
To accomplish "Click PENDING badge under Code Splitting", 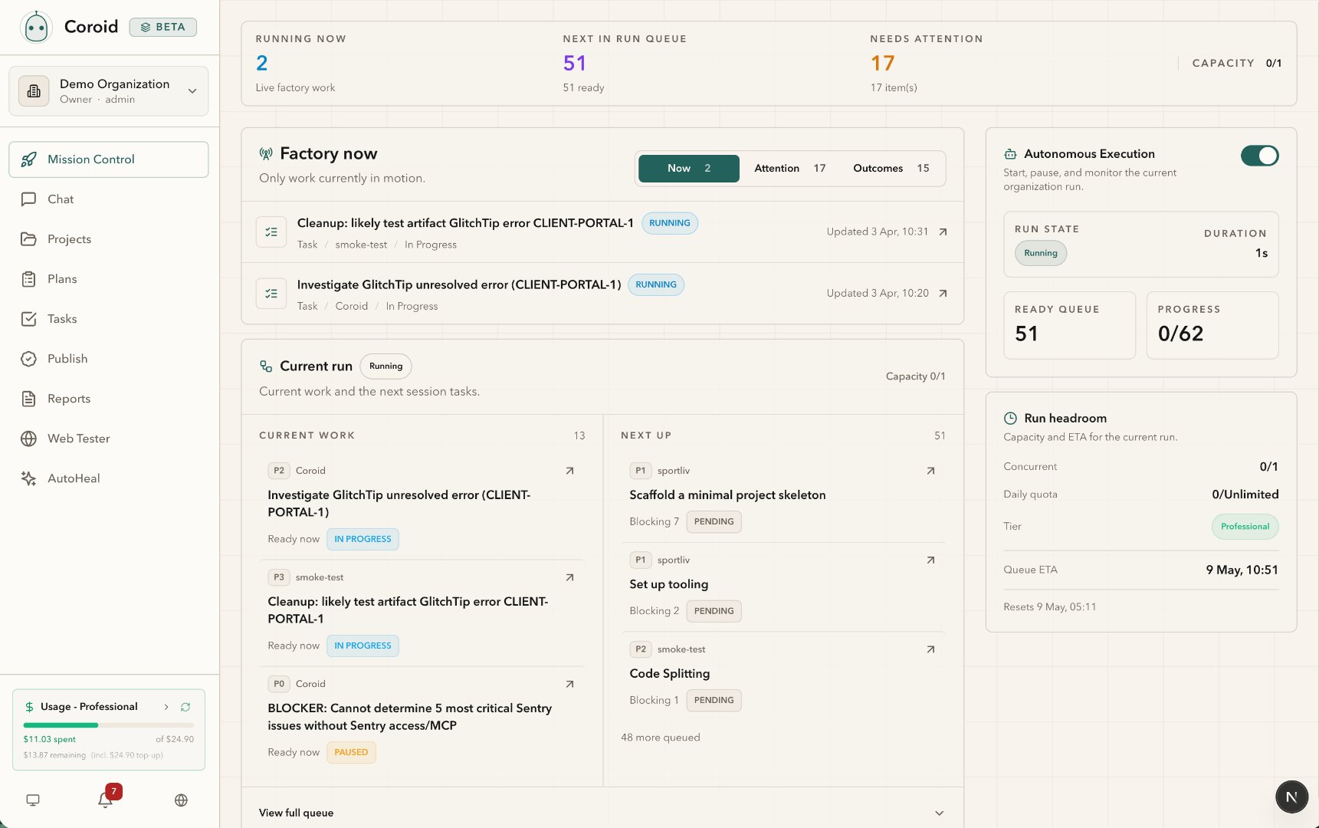I will pos(714,701).
